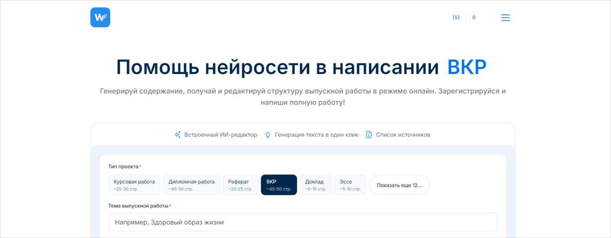Click the Список источников label
The image size is (611, 238).
point(403,135)
